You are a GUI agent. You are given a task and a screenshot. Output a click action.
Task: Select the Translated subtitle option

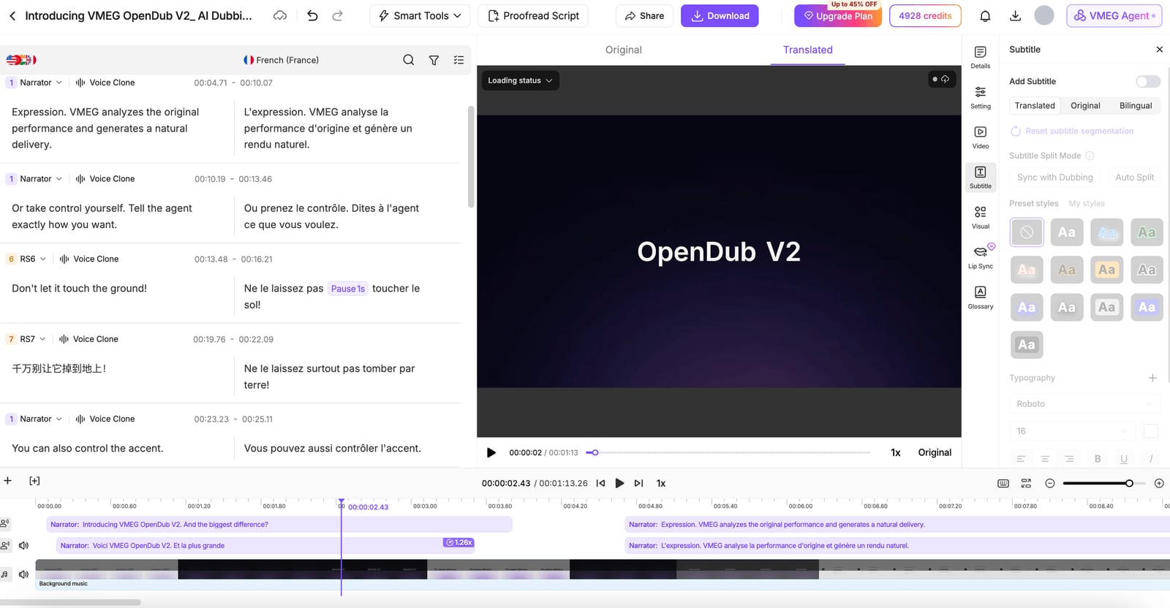click(1035, 106)
